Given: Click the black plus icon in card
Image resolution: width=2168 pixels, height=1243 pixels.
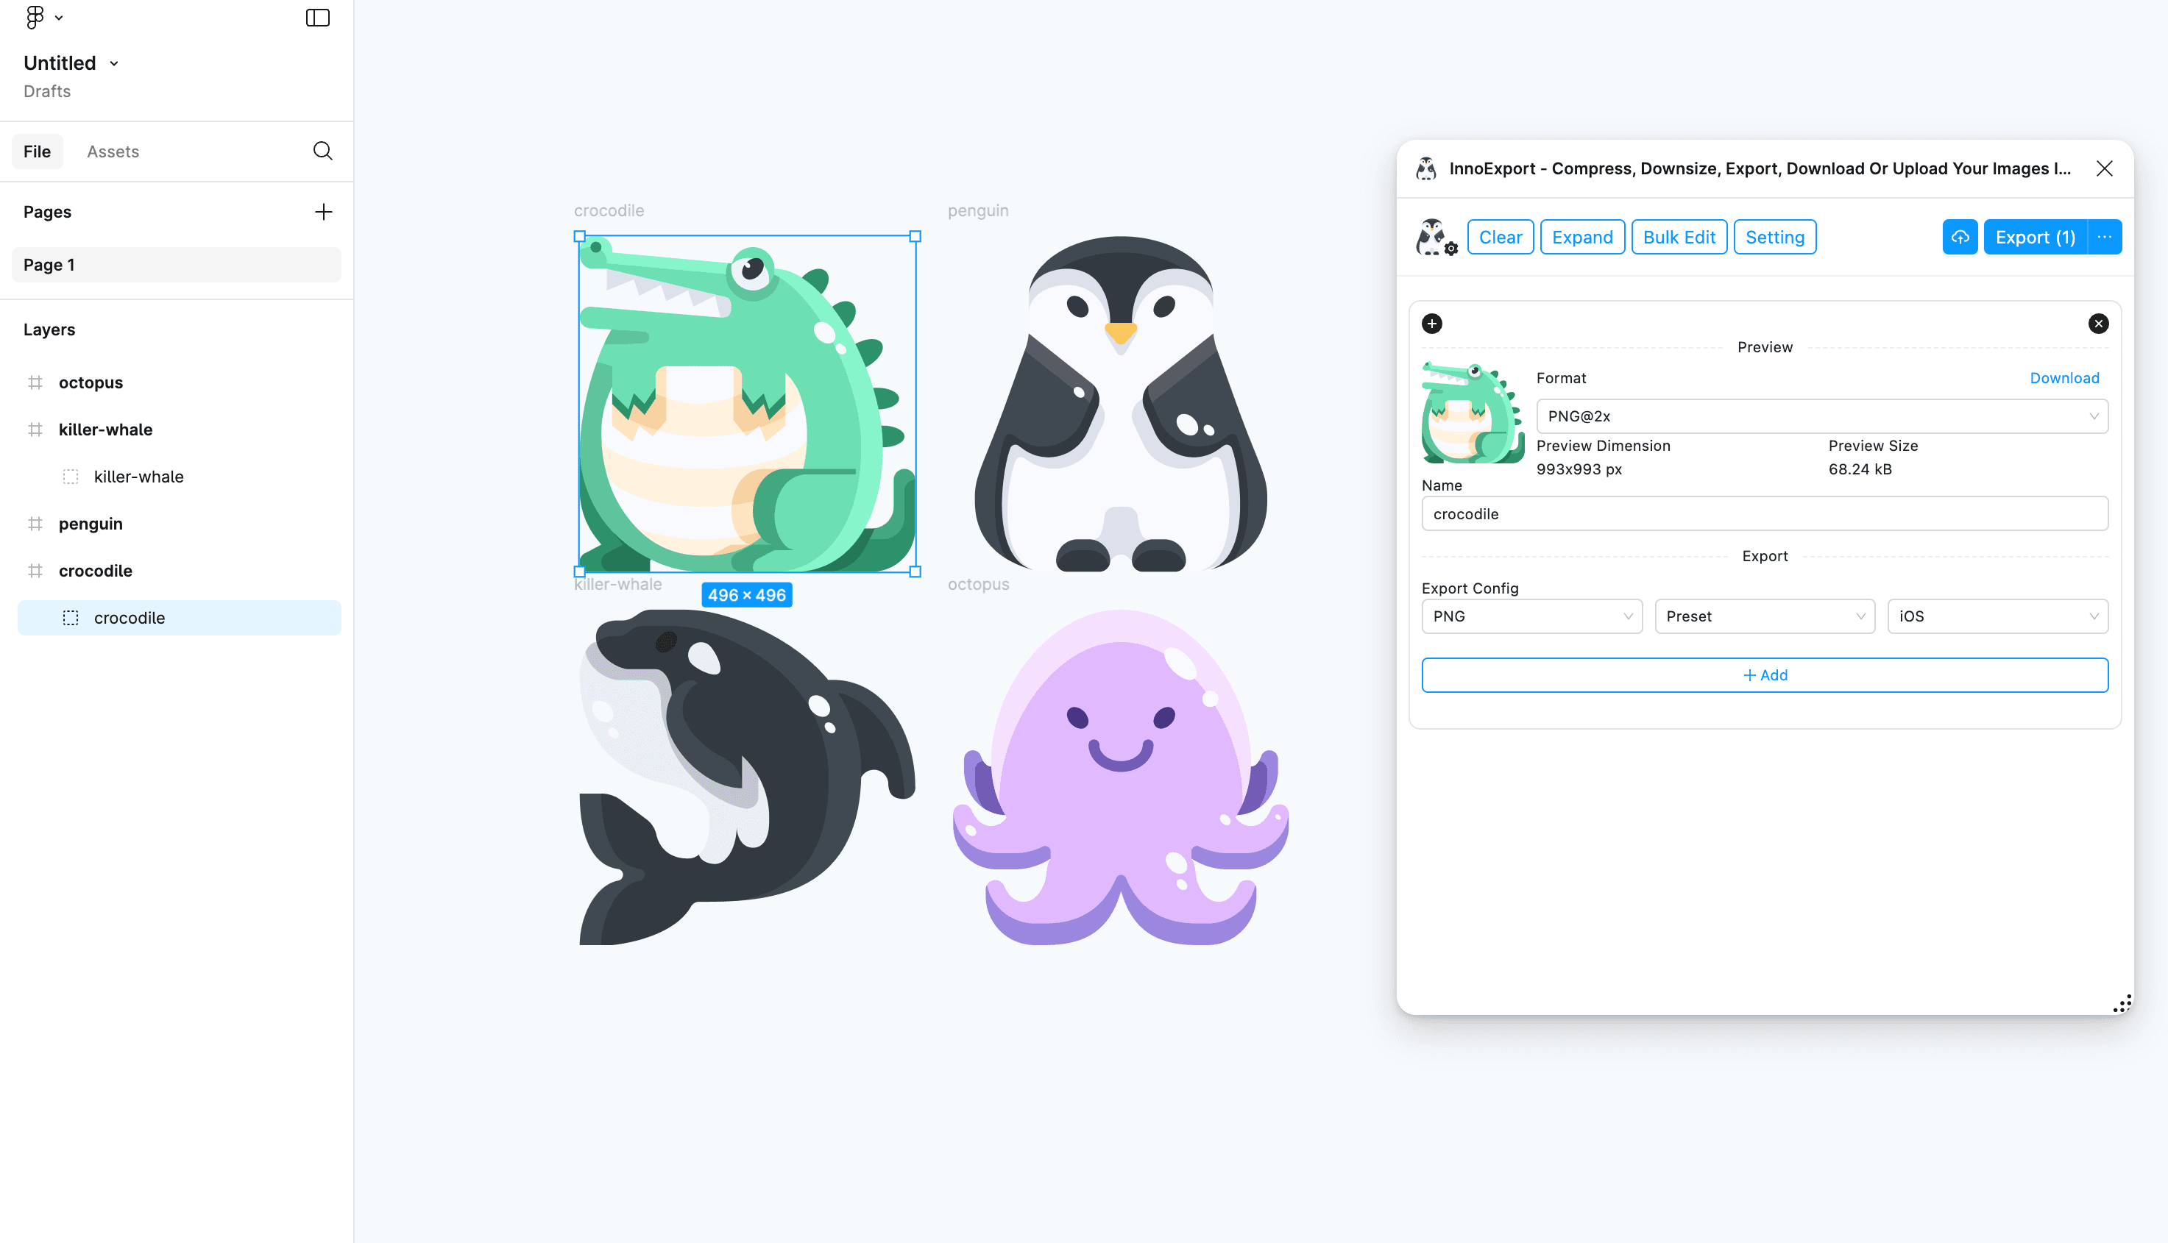Looking at the screenshot, I should coord(1433,324).
